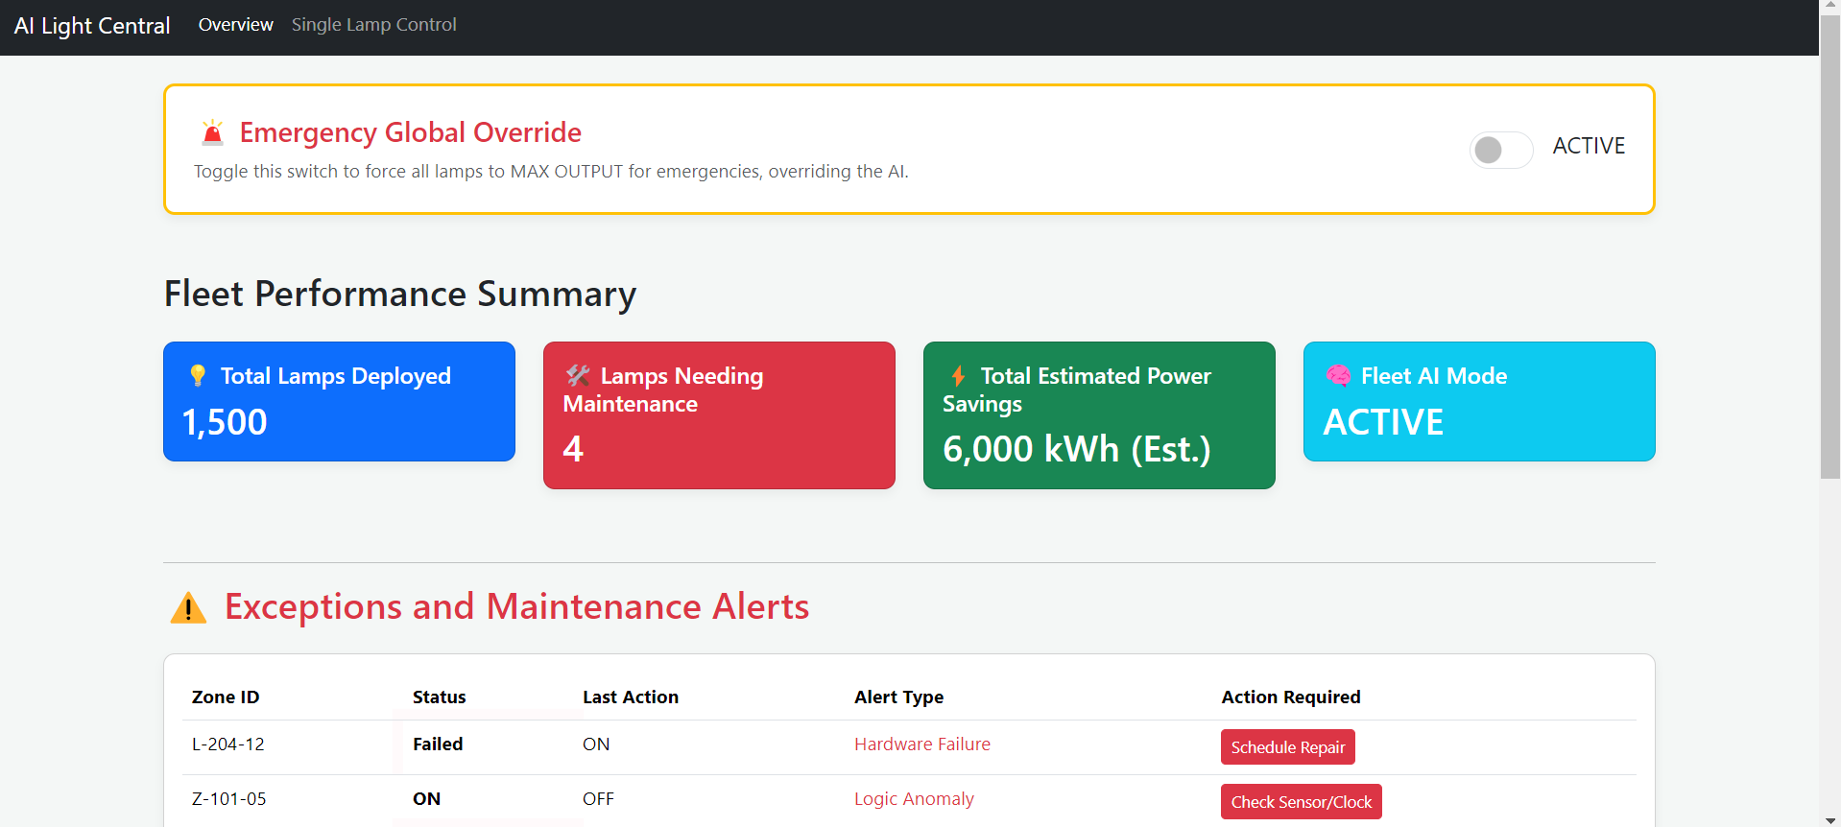Click the 'Action Required' column header
Screen dimensions: 1841x827
tap(1291, 697)
